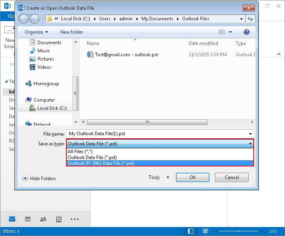Screen dimensions: 285x236
Task: Open the view options dropdown arrow
Action: (x=230, y=32)
